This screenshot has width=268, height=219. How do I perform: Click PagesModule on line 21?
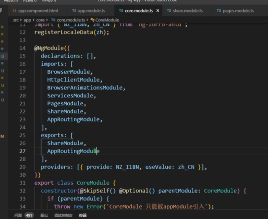[x=65, y=103]
